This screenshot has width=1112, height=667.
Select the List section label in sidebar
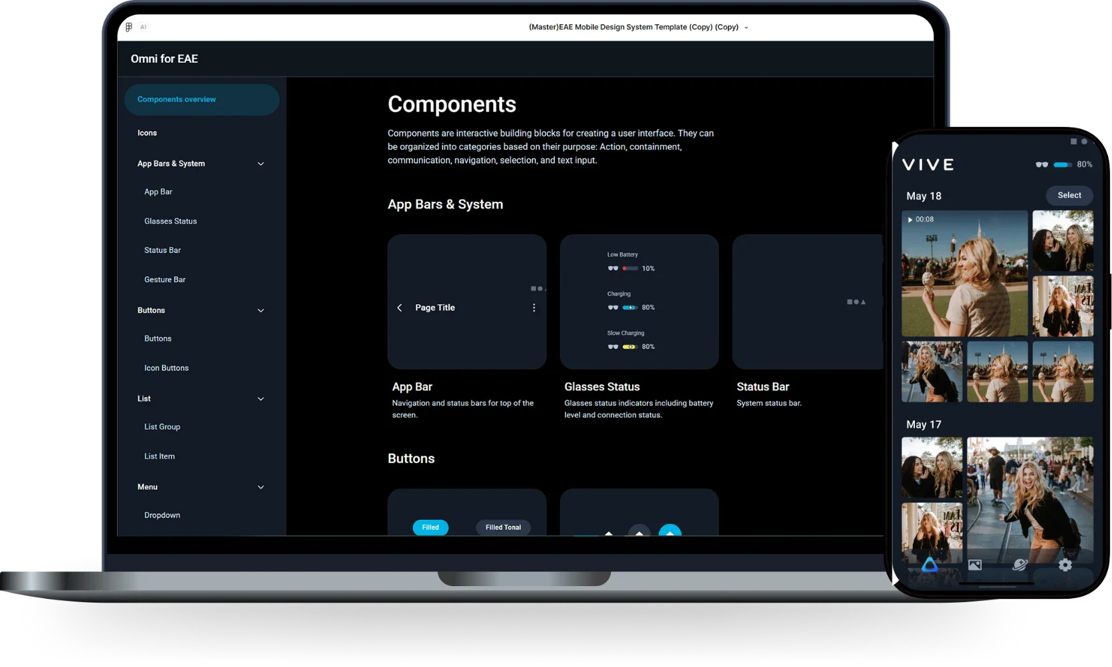click(x=144, y=399)
